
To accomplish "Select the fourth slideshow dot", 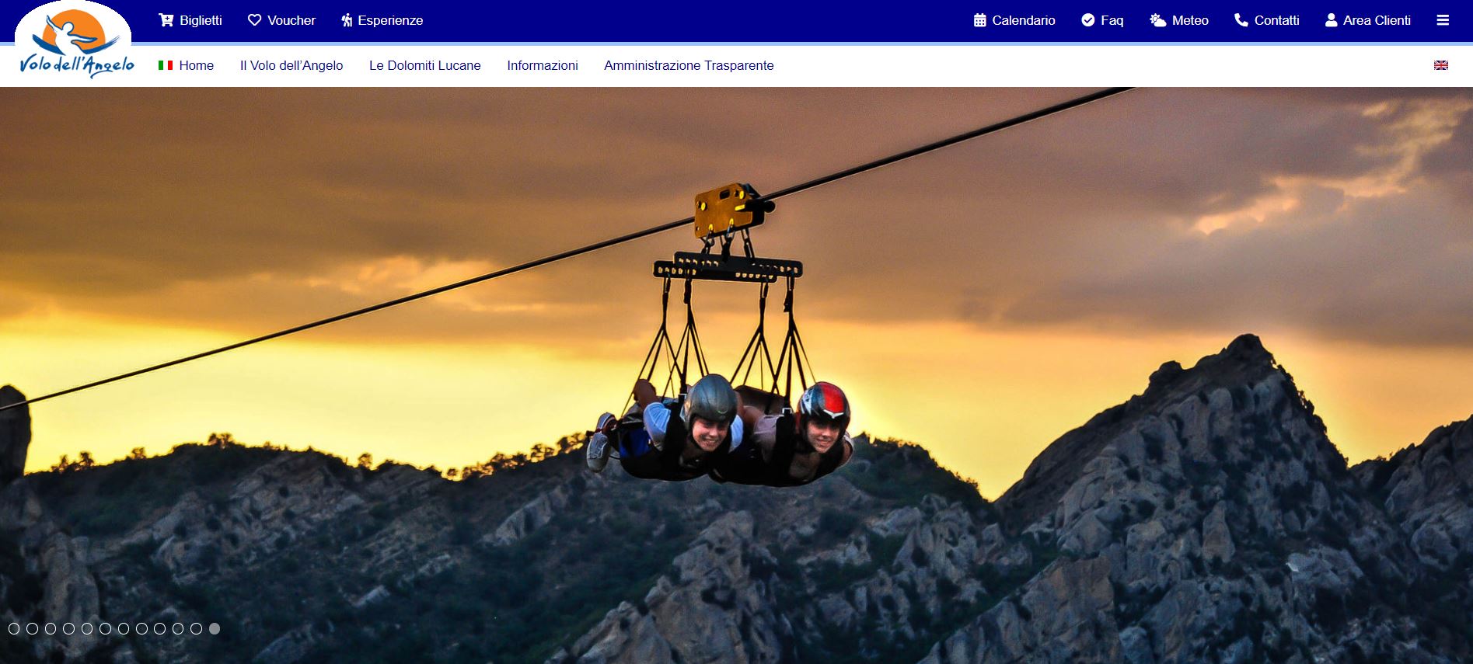I will [68, 628].
